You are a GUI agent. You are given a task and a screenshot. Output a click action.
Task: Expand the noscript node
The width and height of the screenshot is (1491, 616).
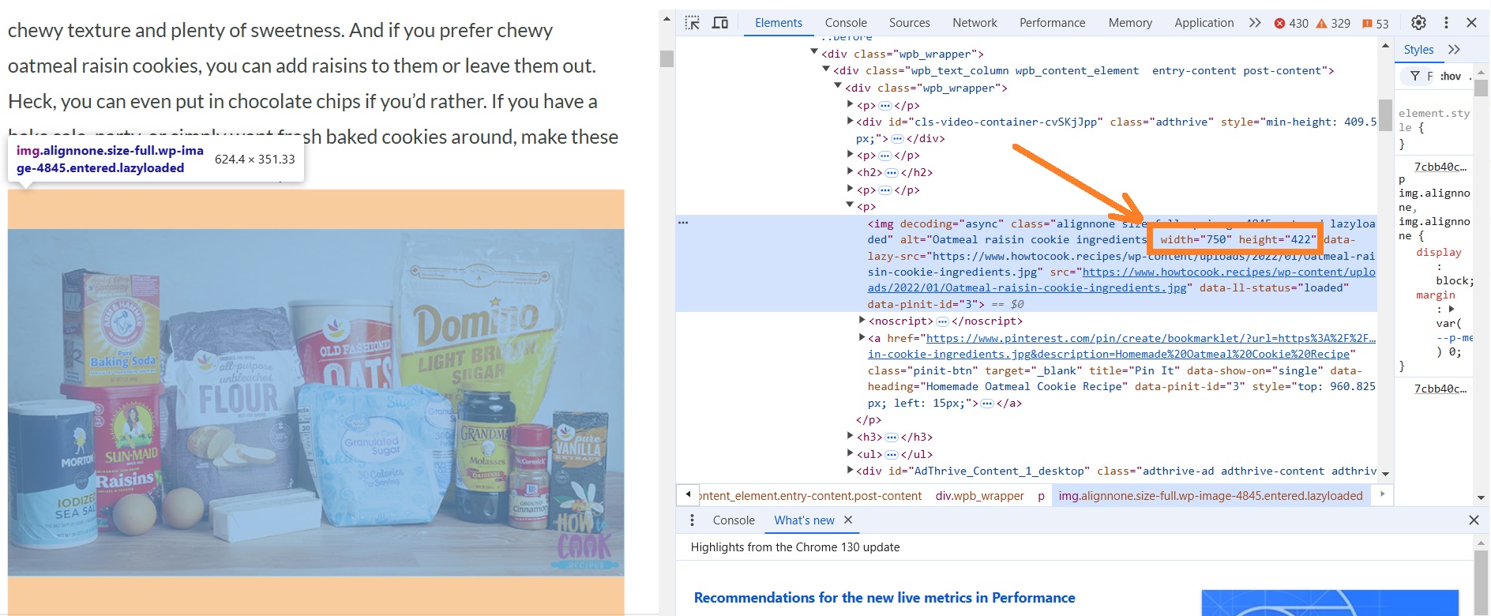tap(862, 320)
